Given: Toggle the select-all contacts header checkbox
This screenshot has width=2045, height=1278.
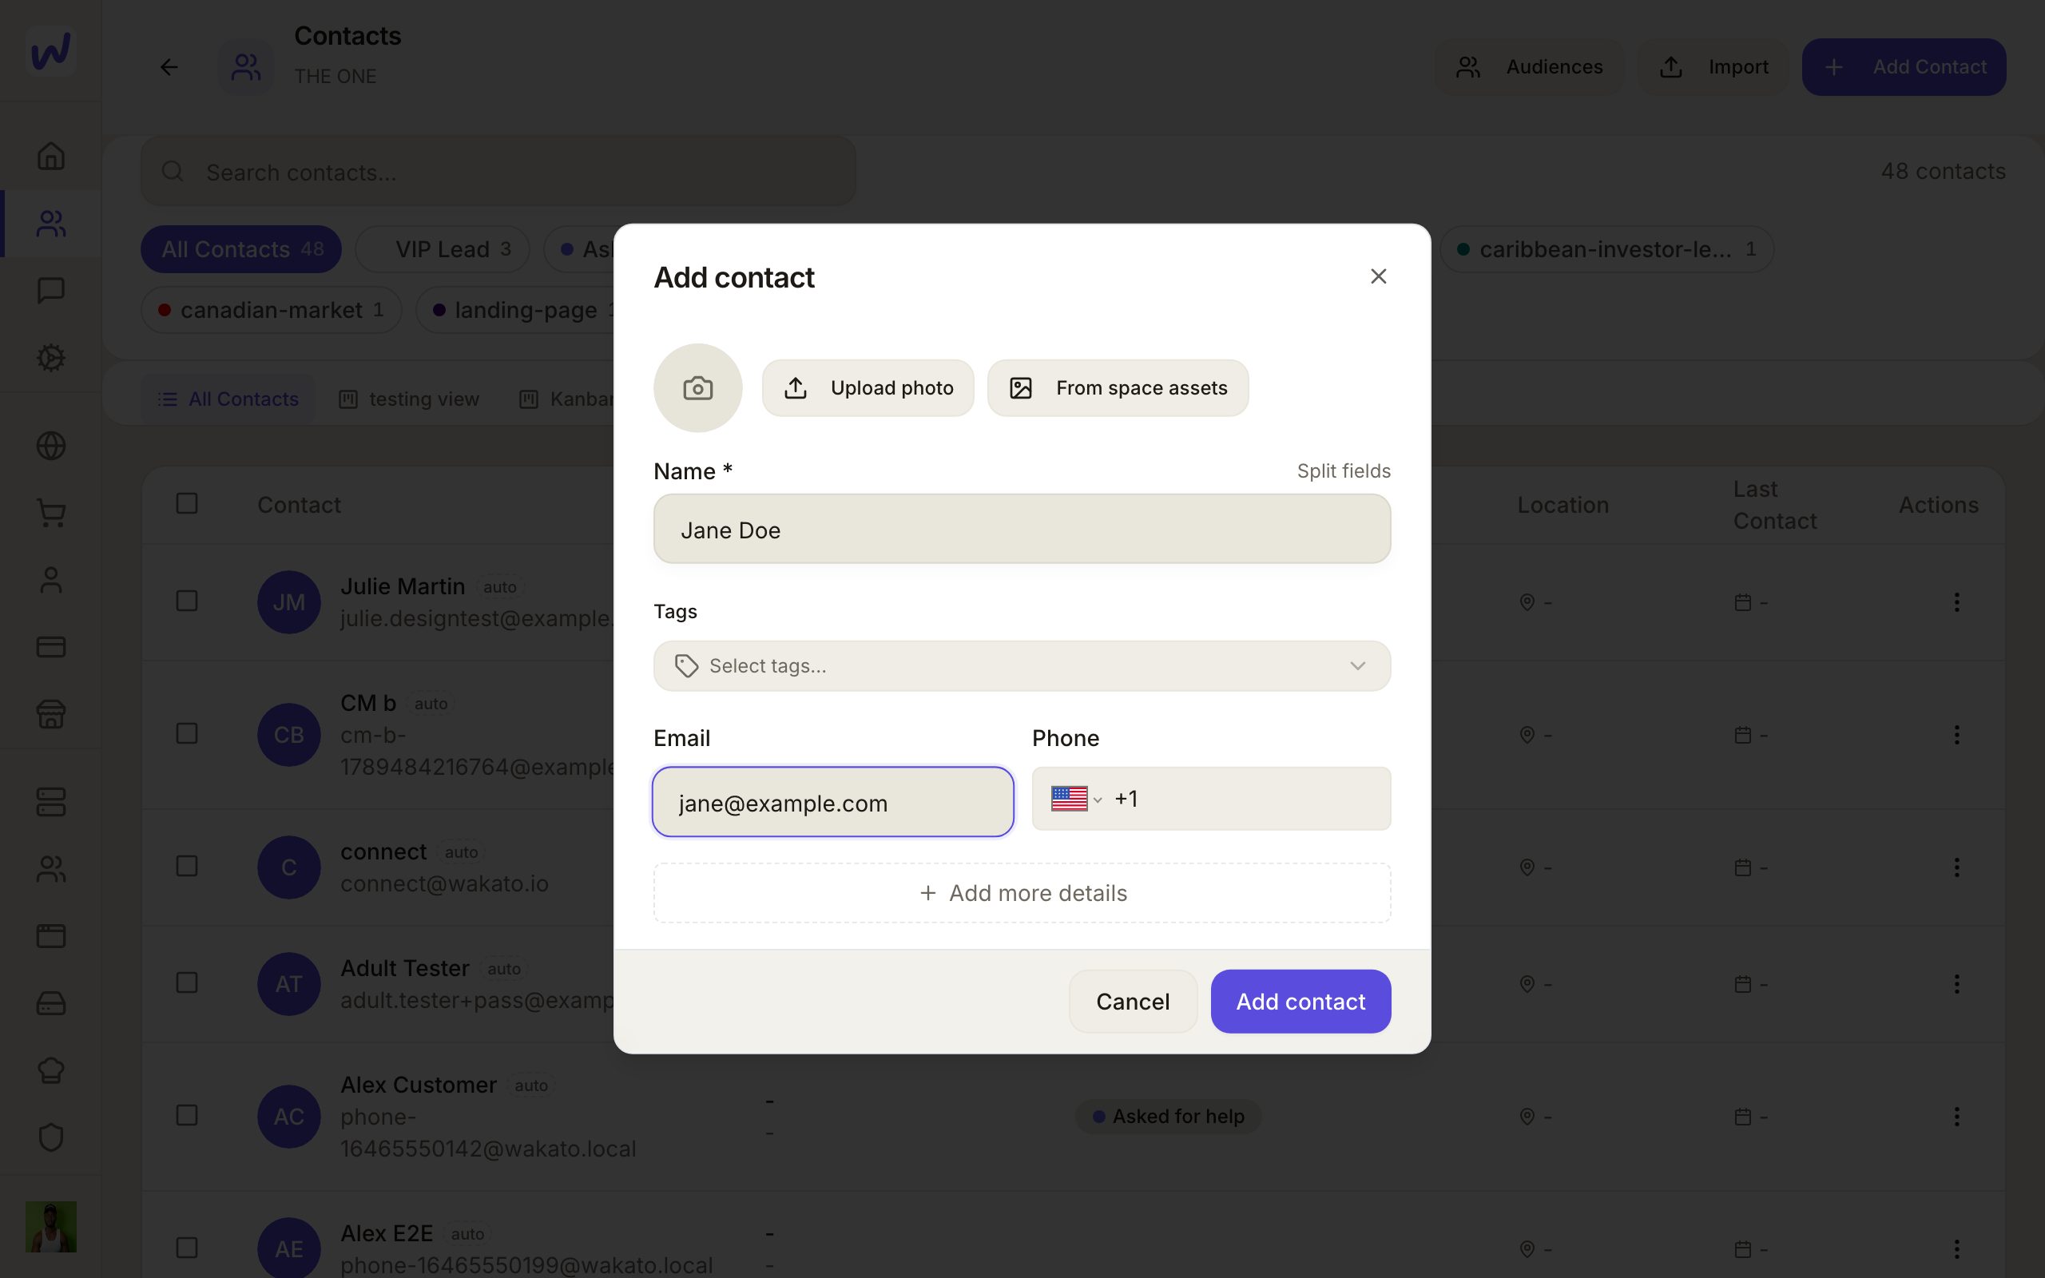Looking at the screenshot, I should pos(187,504).
